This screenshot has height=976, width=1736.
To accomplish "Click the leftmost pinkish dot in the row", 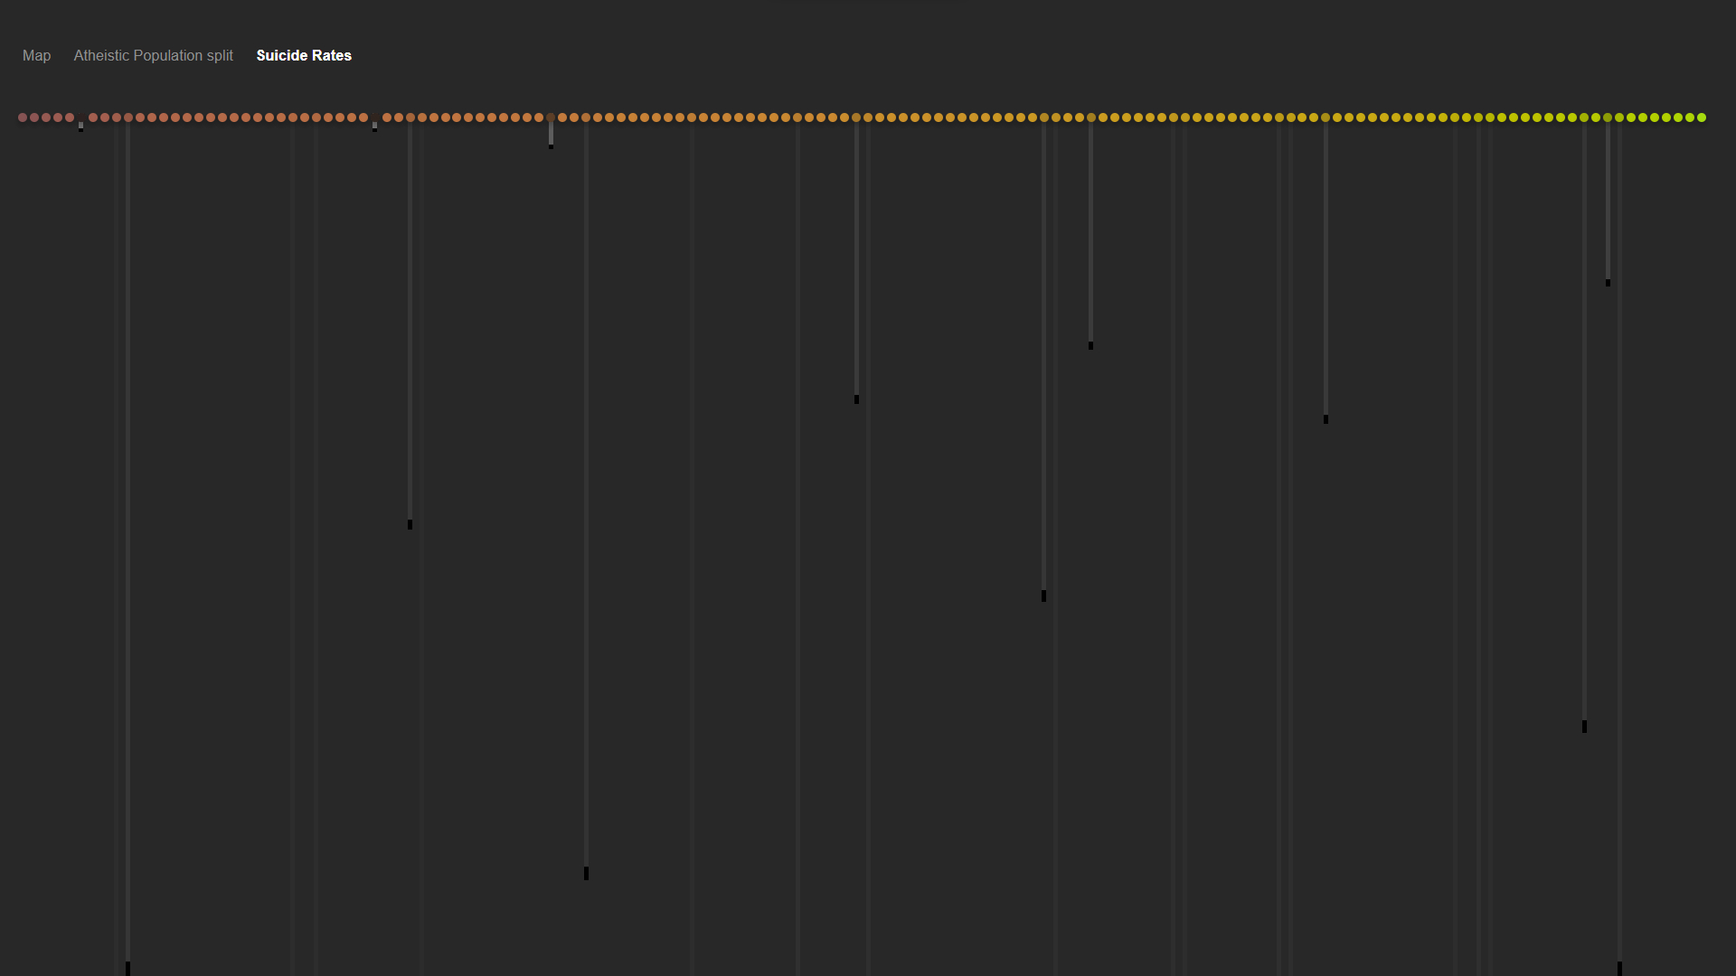I will [x=23, y=117].
